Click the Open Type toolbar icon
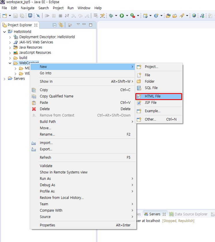 [x=168, y=16]
